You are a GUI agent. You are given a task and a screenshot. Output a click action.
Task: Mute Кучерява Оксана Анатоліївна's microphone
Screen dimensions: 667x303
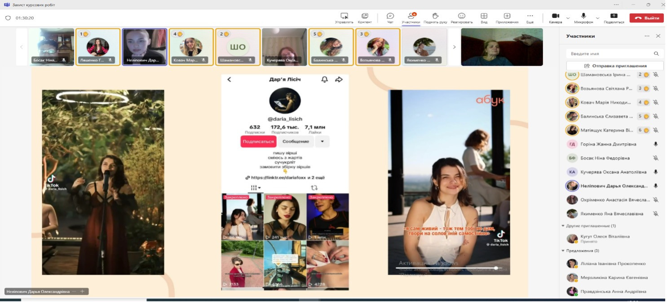click(x=656, y=172)
